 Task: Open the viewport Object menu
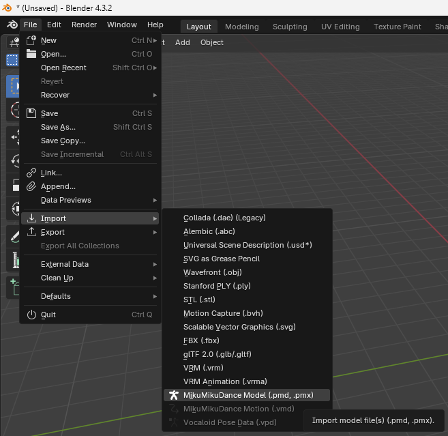pos(211,42)
